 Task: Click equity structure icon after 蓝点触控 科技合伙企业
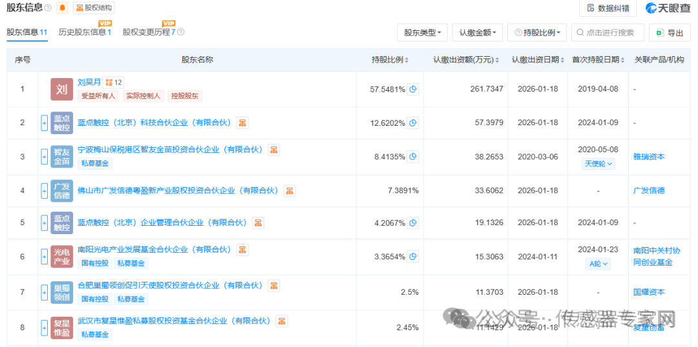tap(242, 123)
